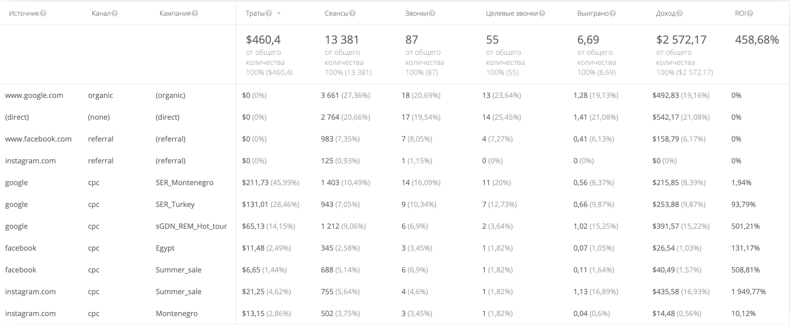This screenshot has width=790, height=325.
Task: Click question mark icon next to Траты
Action: [269, 13]
